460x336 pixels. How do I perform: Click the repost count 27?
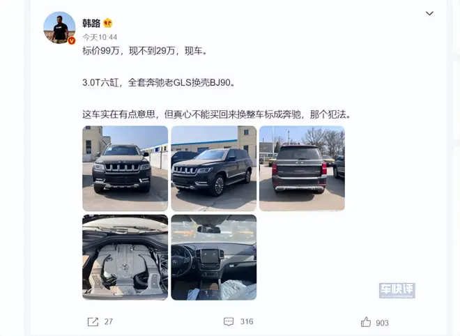point(109,322)
